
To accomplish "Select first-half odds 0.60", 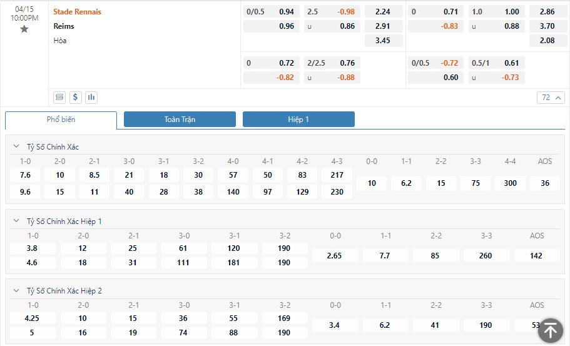I will coord(435,78).
